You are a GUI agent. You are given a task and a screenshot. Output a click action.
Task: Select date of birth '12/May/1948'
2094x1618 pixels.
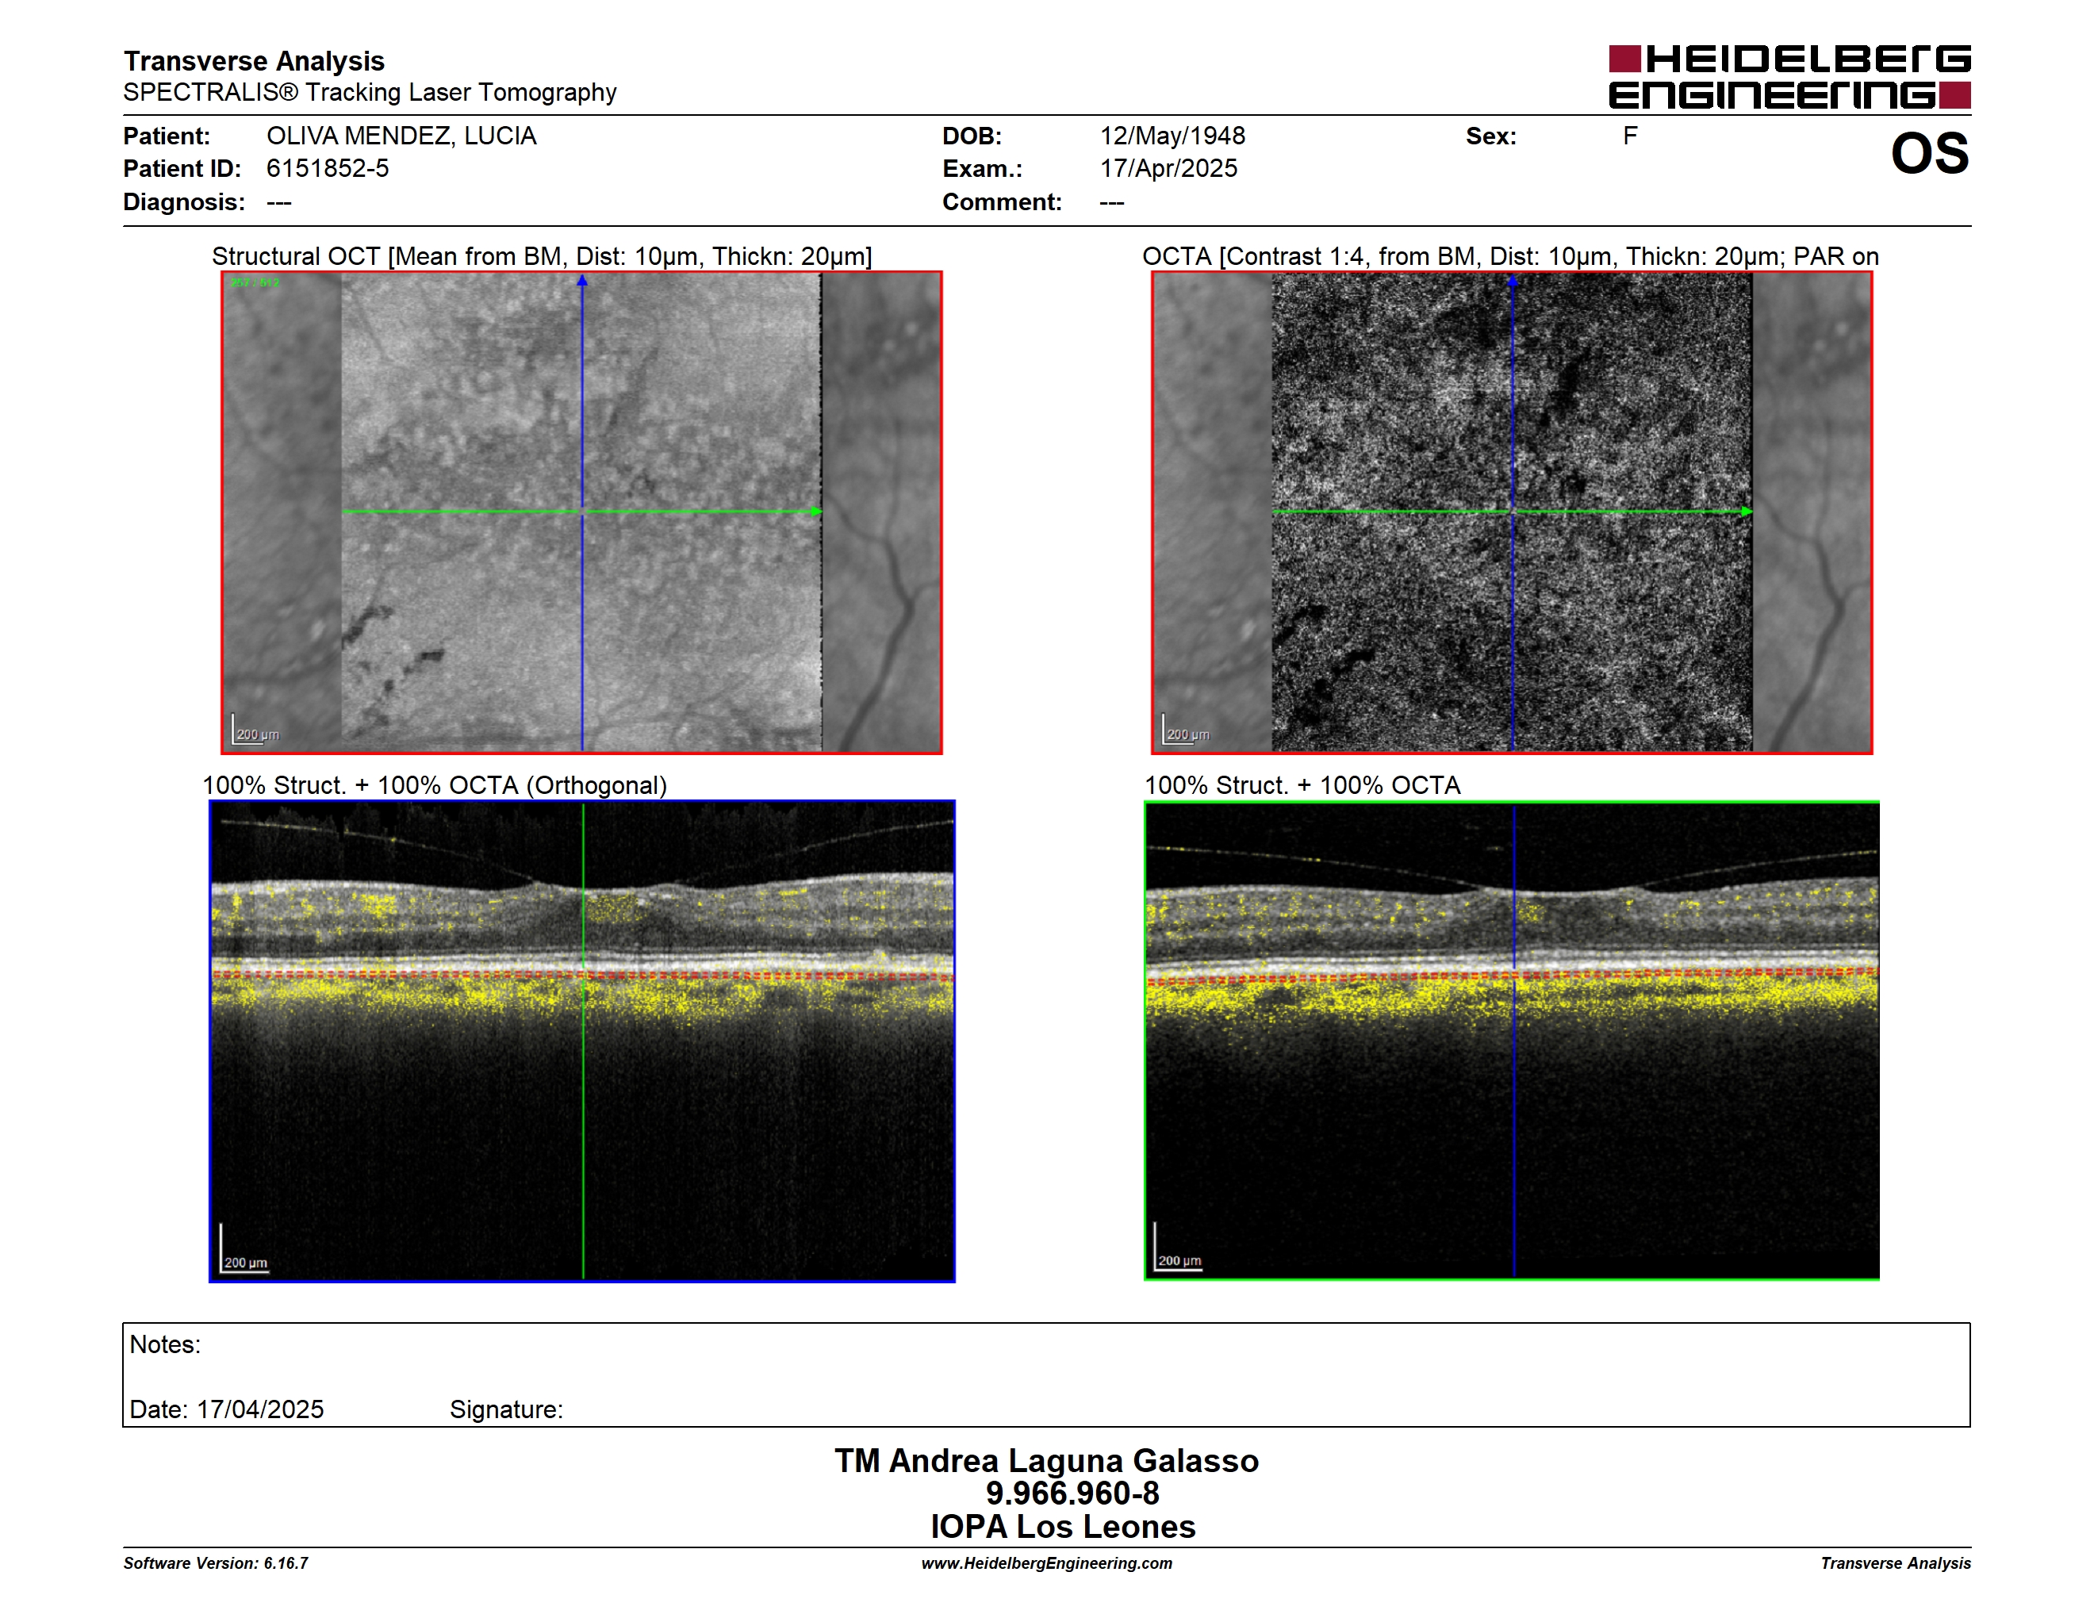1172,136
